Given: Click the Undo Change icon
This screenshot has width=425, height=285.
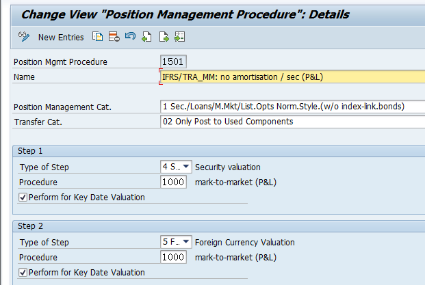Looking at the screenshot, I should pos(129,37).
